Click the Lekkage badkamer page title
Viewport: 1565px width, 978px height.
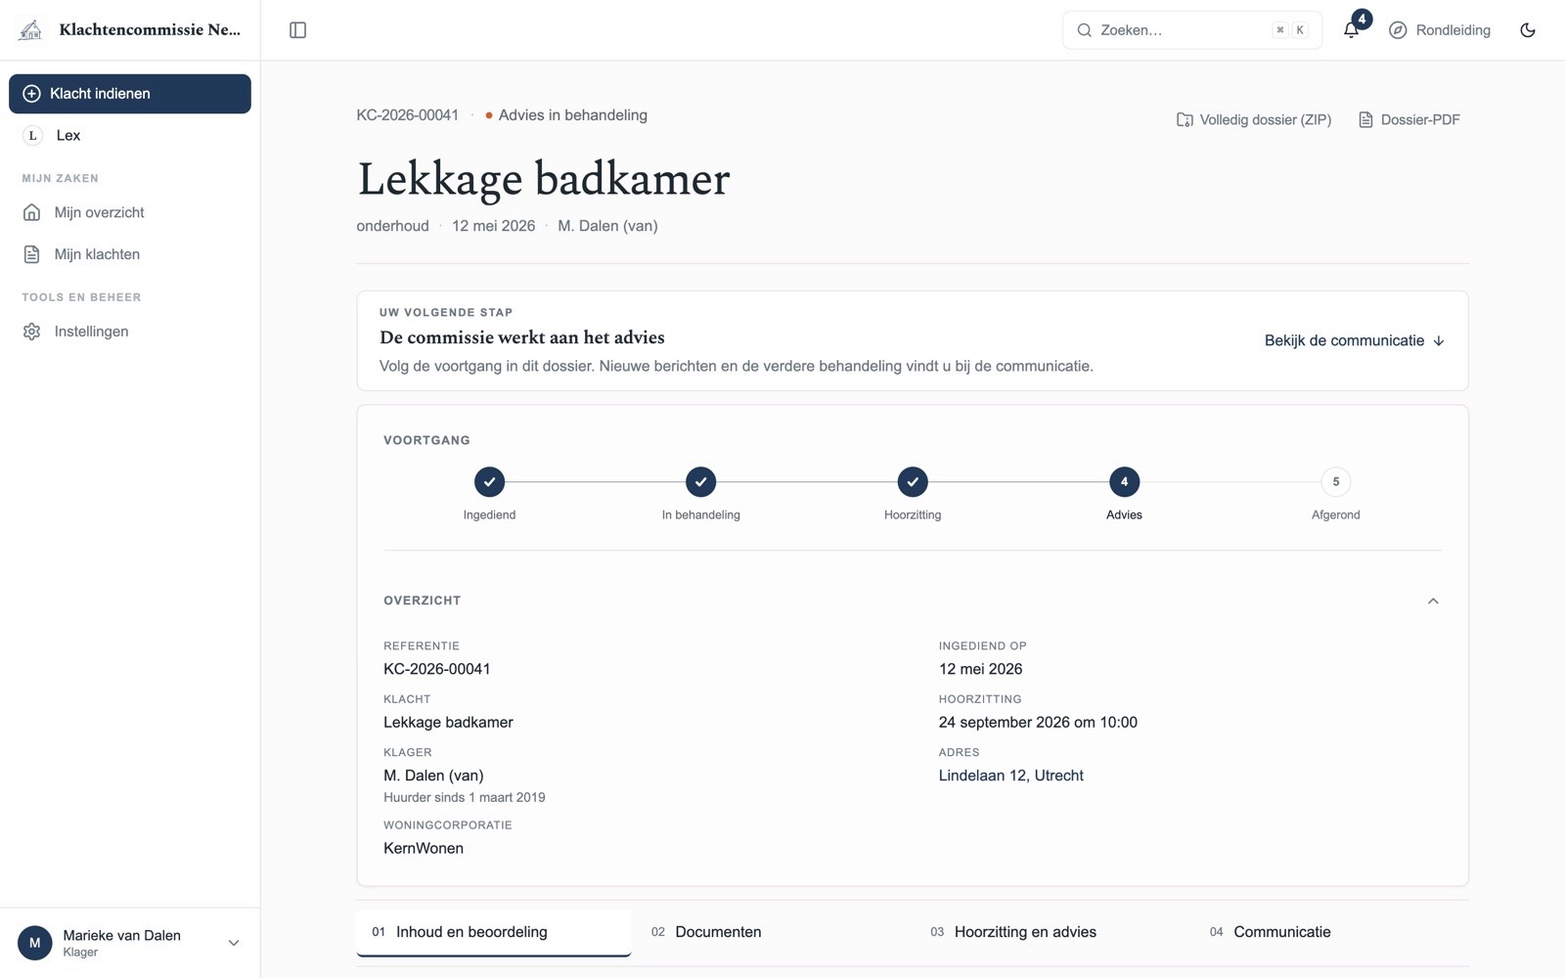pos(544,179)
